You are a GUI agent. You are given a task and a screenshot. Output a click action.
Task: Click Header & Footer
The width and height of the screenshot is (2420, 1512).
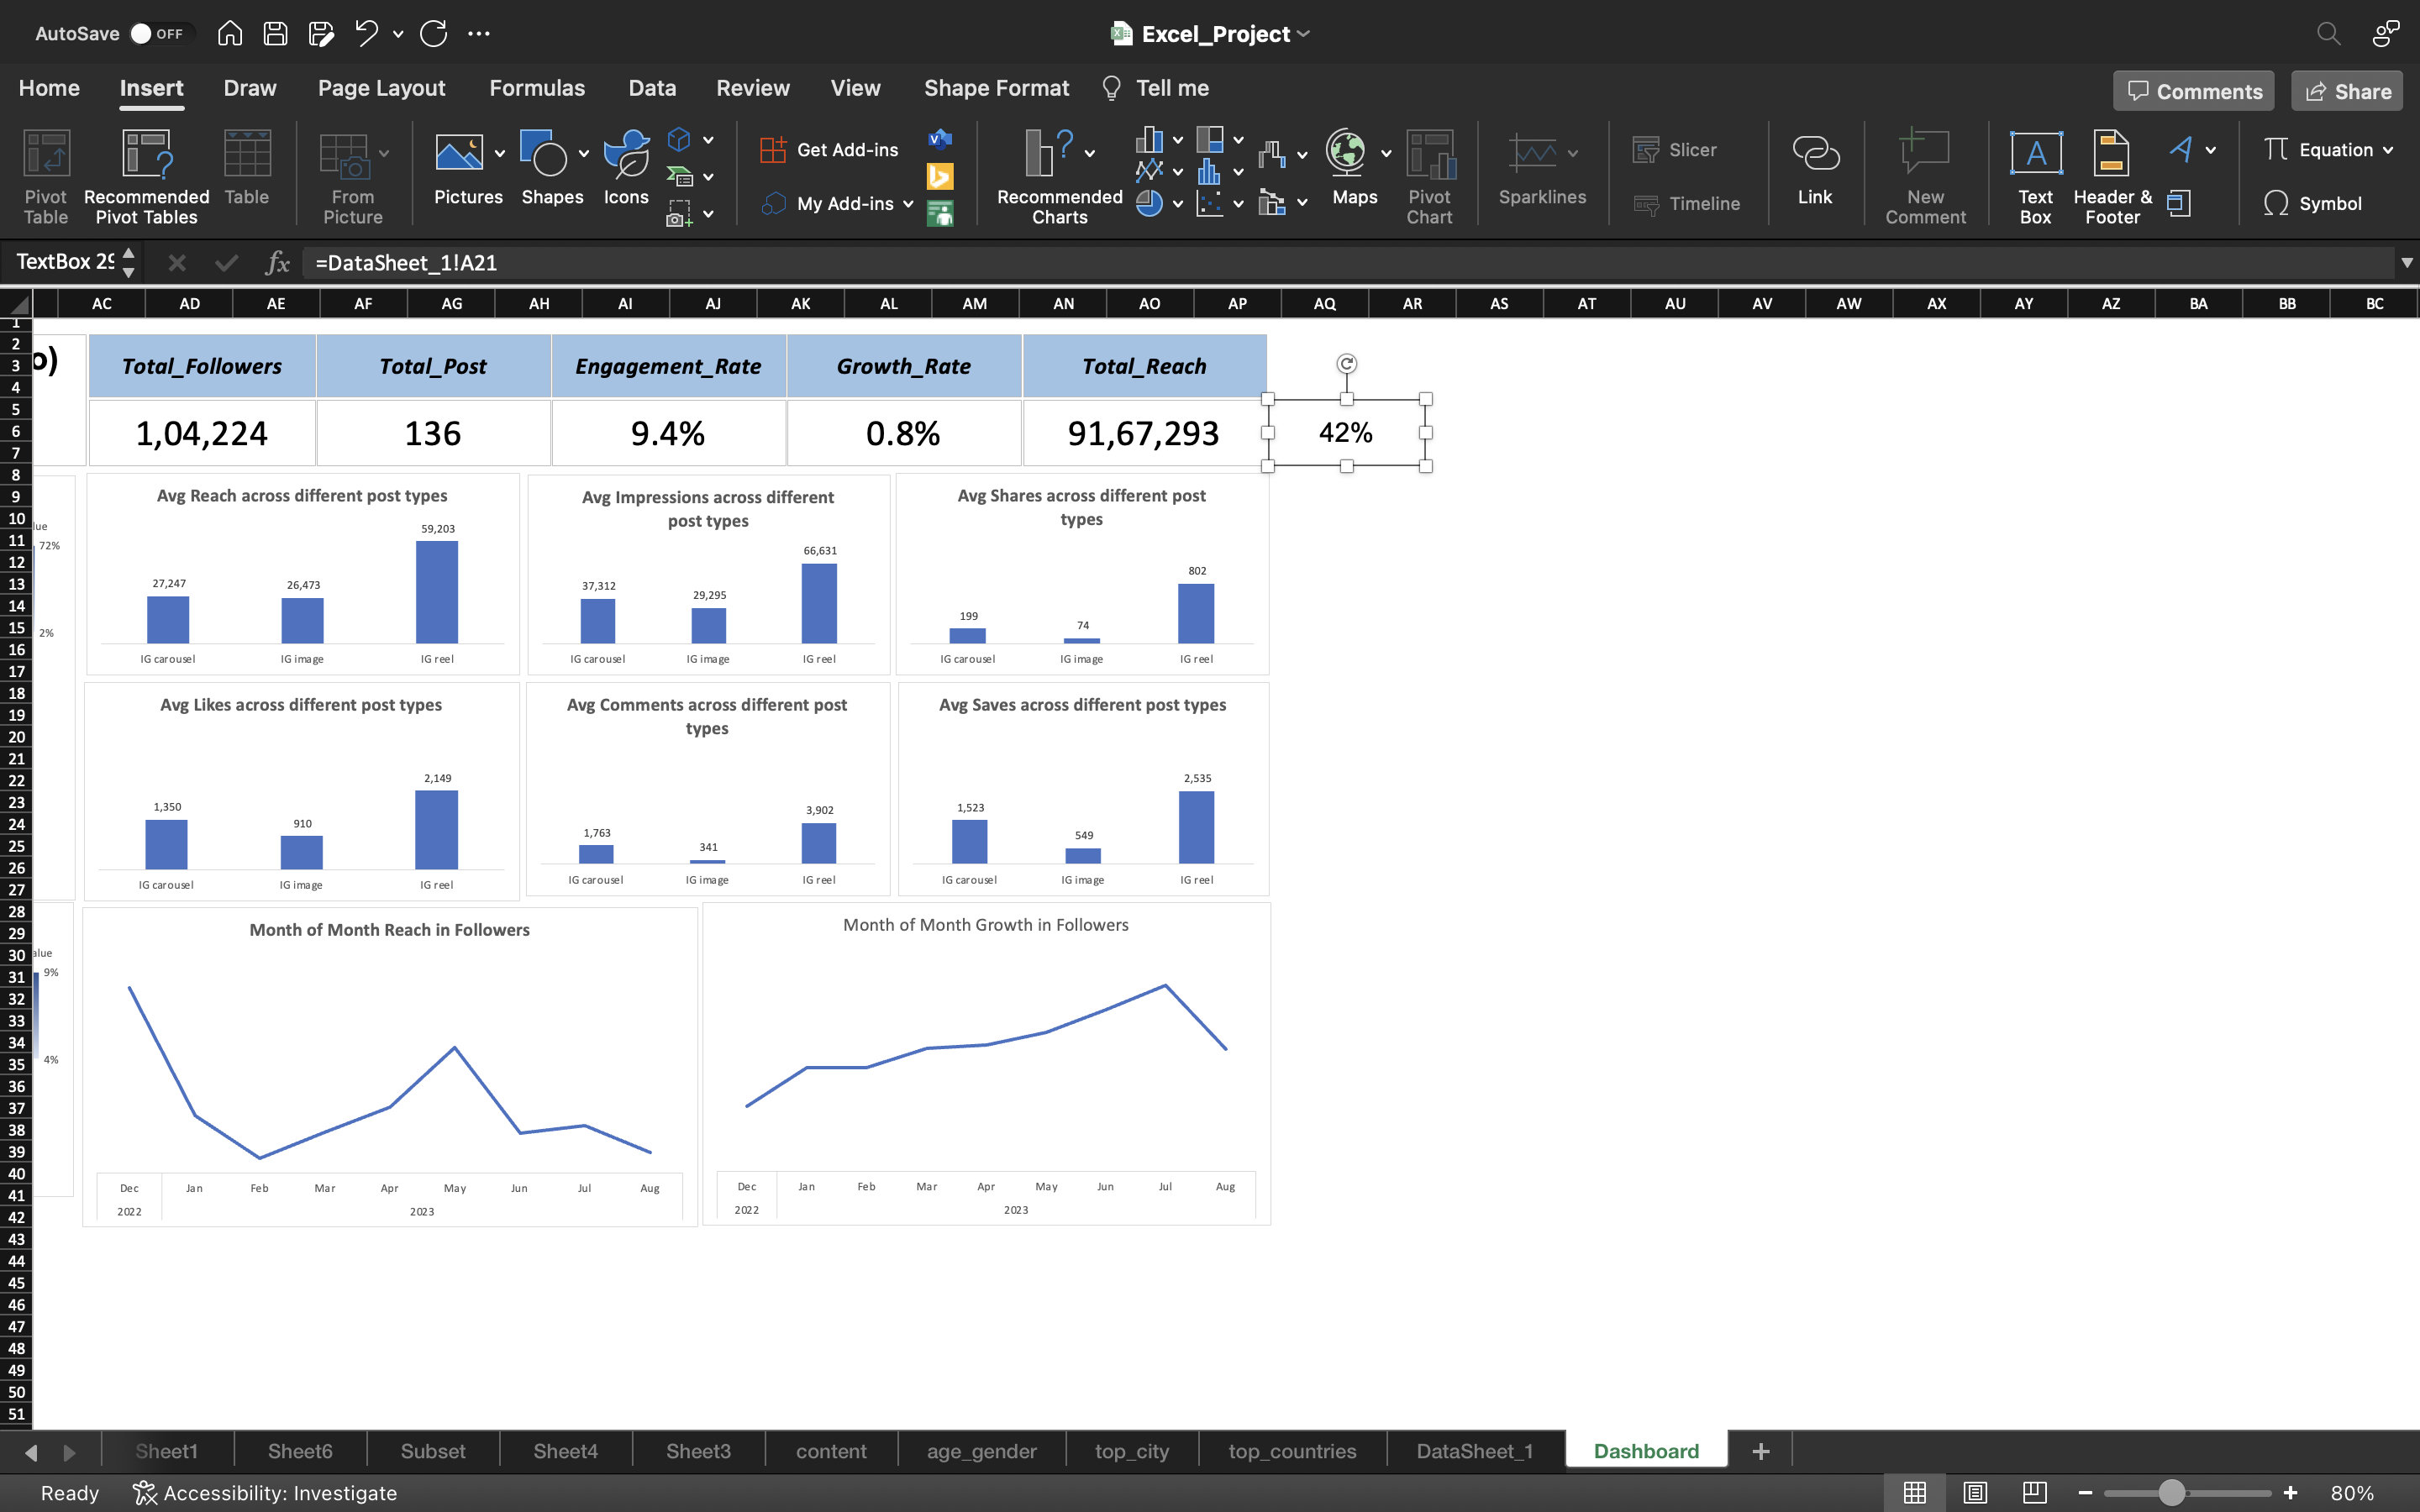coord(2112,177)
